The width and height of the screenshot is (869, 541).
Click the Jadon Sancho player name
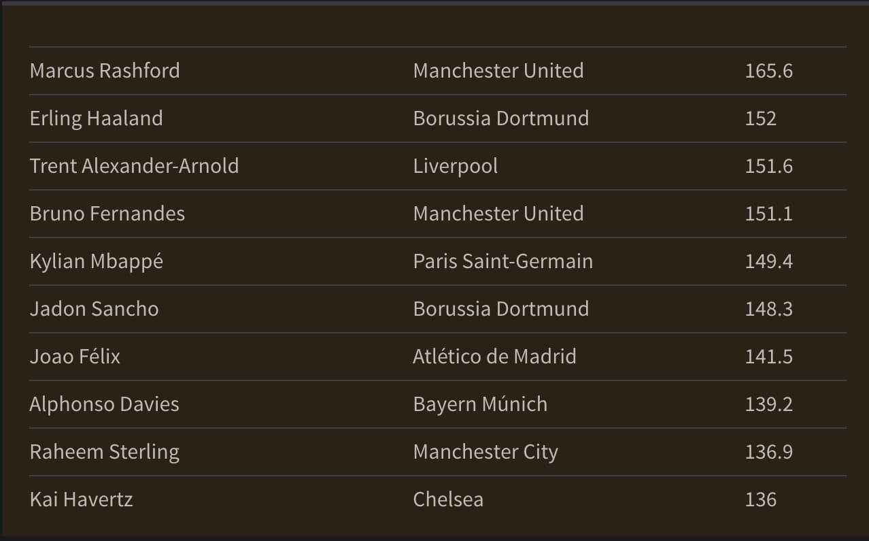click(95, 309)
